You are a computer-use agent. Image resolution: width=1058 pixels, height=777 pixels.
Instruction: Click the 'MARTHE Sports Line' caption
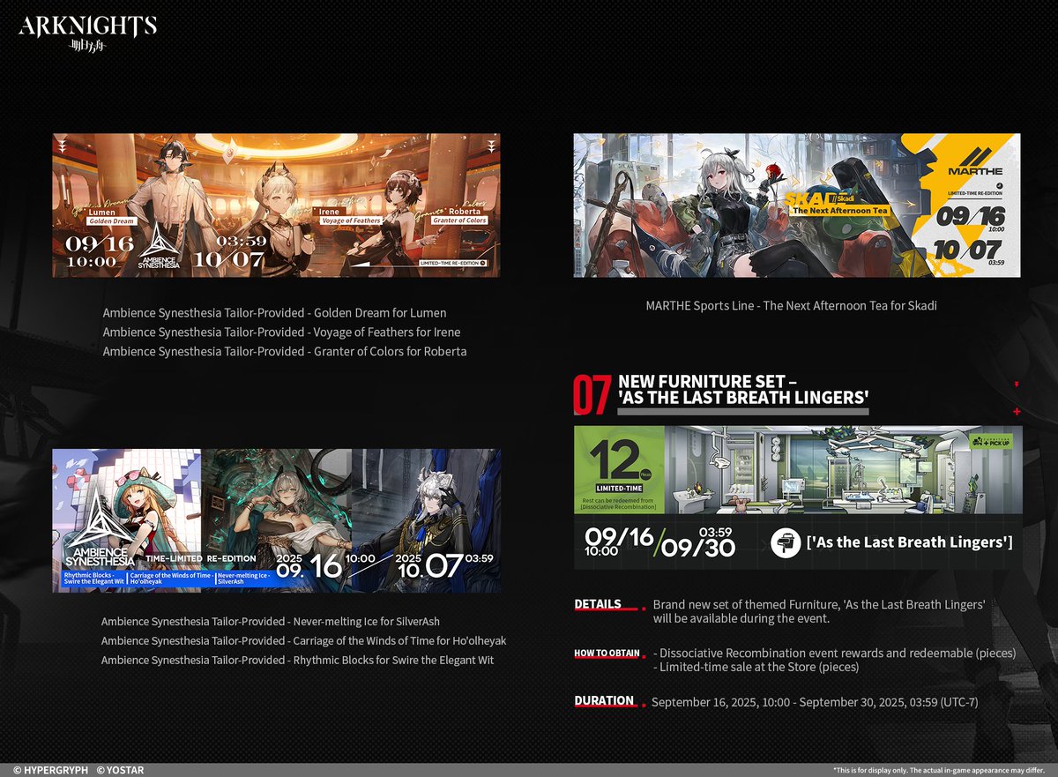[791, 306]
